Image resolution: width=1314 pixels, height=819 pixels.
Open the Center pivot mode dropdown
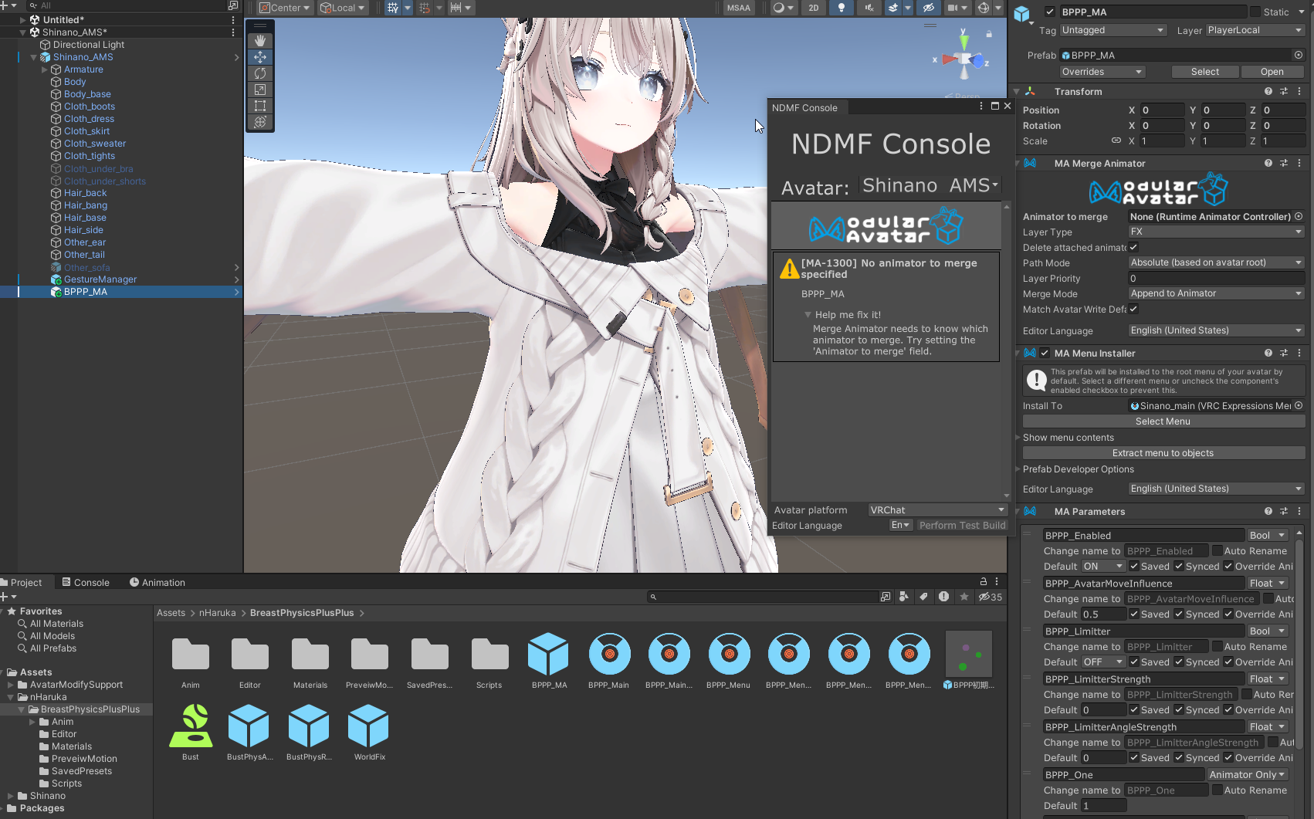[284, 8]
